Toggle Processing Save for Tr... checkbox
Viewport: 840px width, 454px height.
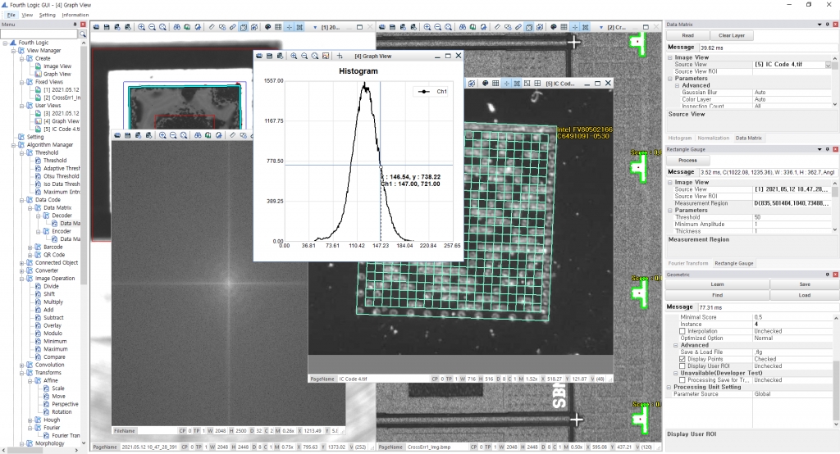pos(682,380)
